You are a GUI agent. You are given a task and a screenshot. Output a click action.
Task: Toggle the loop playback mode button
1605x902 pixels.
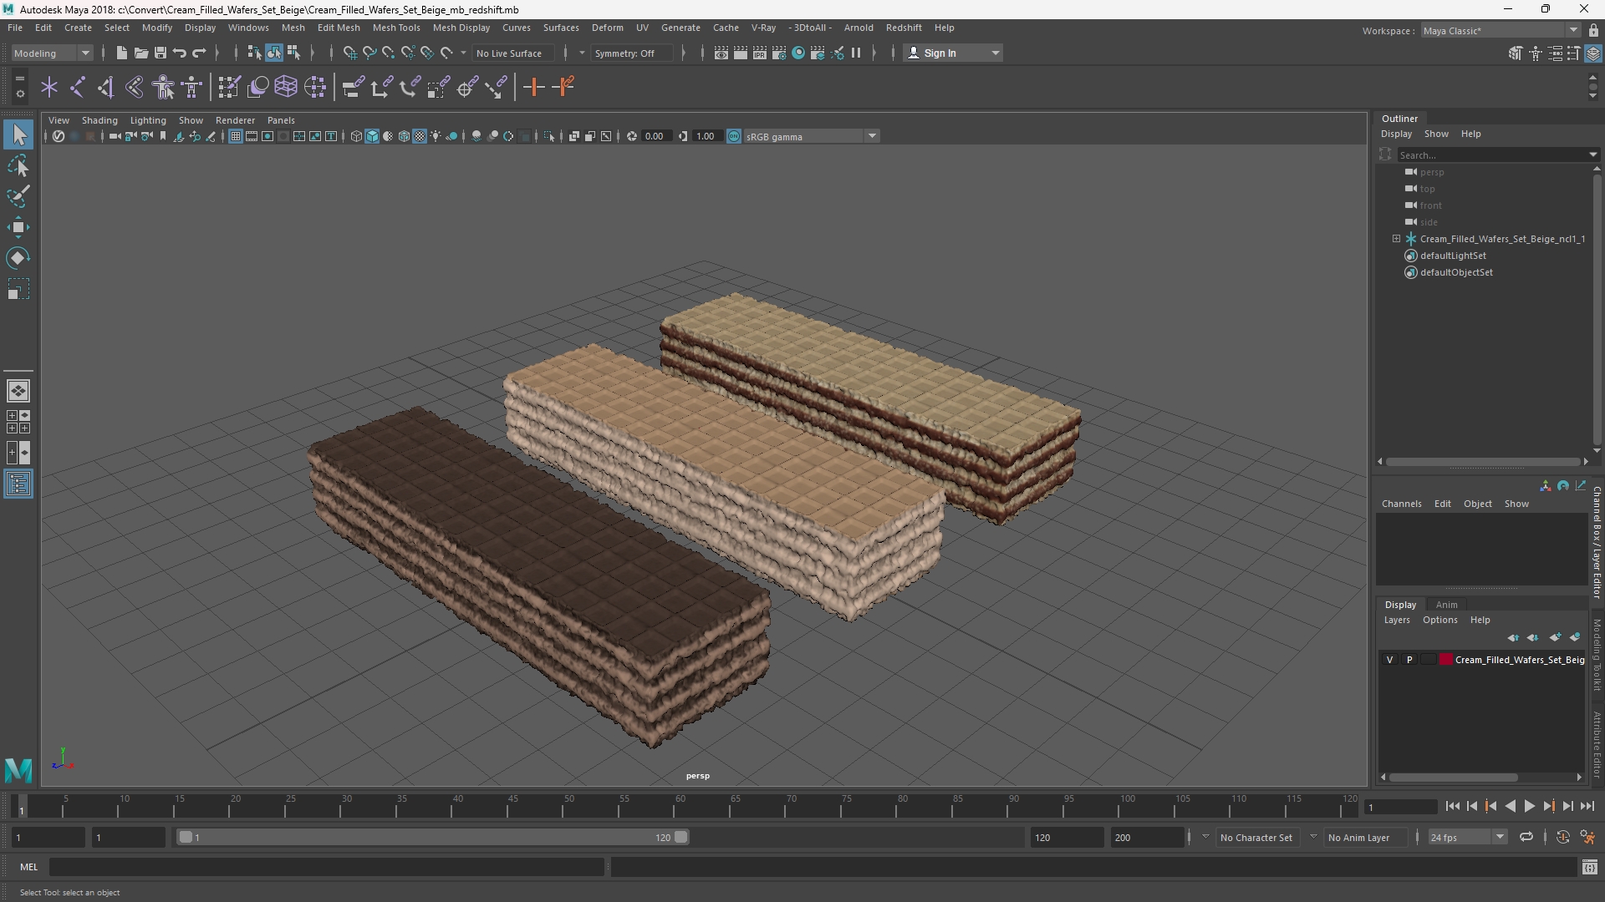point(1526,837)
